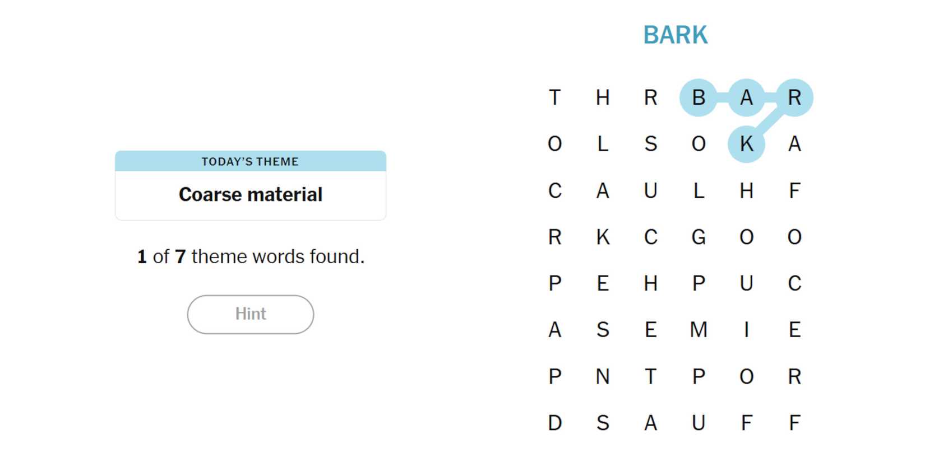The height and width of the screenshot is (462, 925).
Task: Click the Hint button
Action: click(x=250, y=314)
